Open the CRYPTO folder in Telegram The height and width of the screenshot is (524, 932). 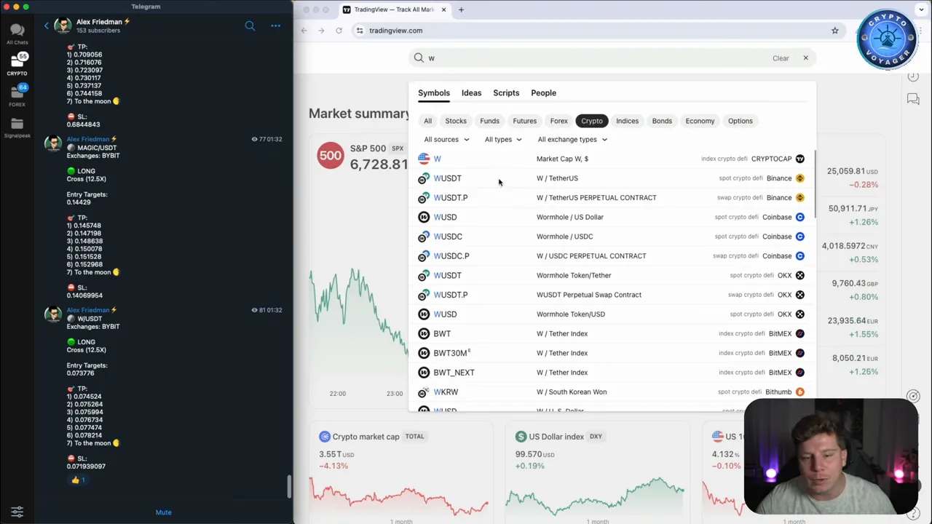(17, 64)
